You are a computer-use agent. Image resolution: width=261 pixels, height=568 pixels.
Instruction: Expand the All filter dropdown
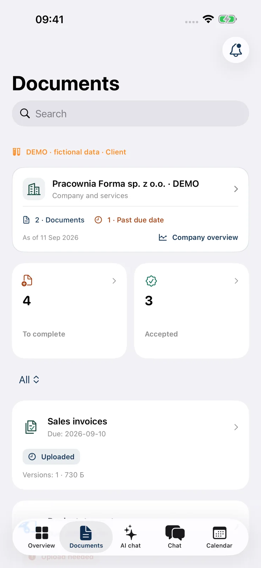click(x=29, y=380)
